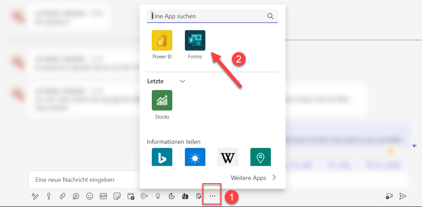This screenshot has width=422, height=207.
Task: Attach a file using paperclip icon
Action: 62,196
